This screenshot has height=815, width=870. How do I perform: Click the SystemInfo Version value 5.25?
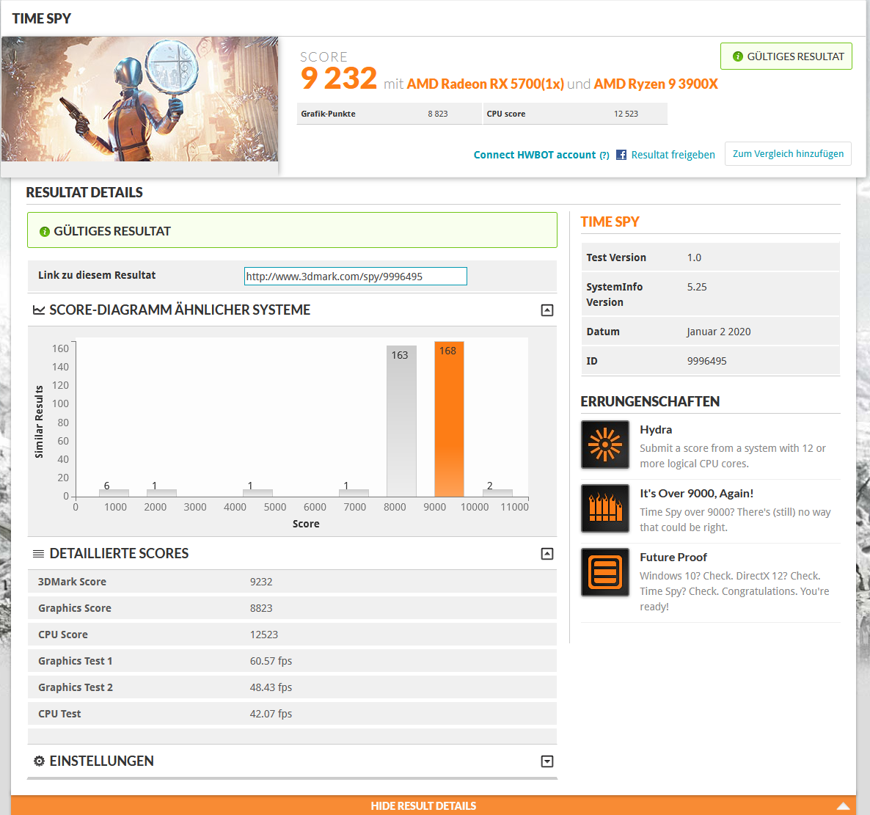tap(697, 287)
